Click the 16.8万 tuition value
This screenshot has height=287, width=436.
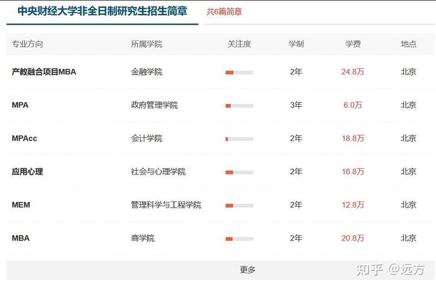(x=353, y=172)
